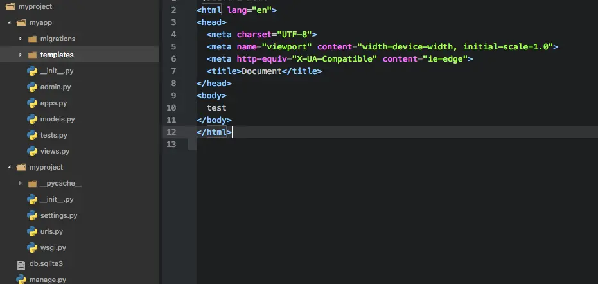Click the Python icon beside manage.py
598x284 pixels.
coord(21,280)
